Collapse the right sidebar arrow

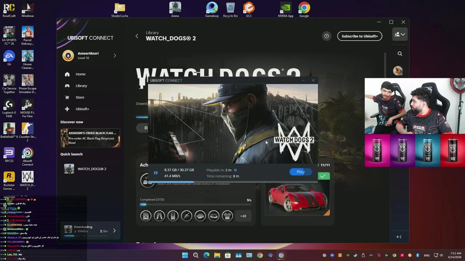coord(399,237)
